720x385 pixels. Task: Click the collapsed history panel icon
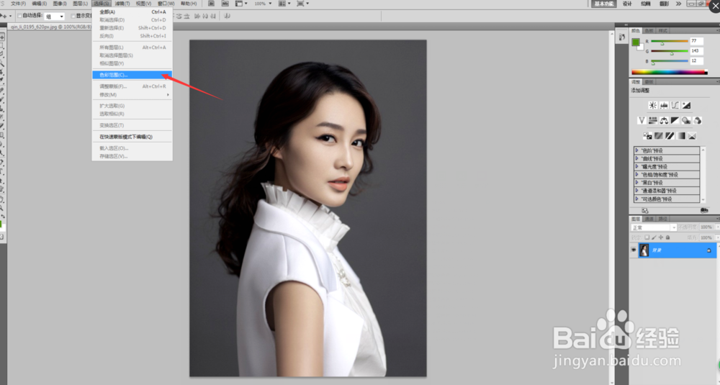click(x=622, y=37)
